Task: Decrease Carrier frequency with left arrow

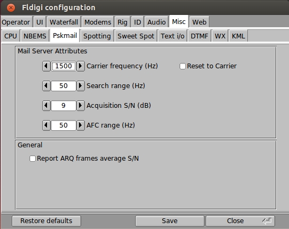Action: [46, 66]
